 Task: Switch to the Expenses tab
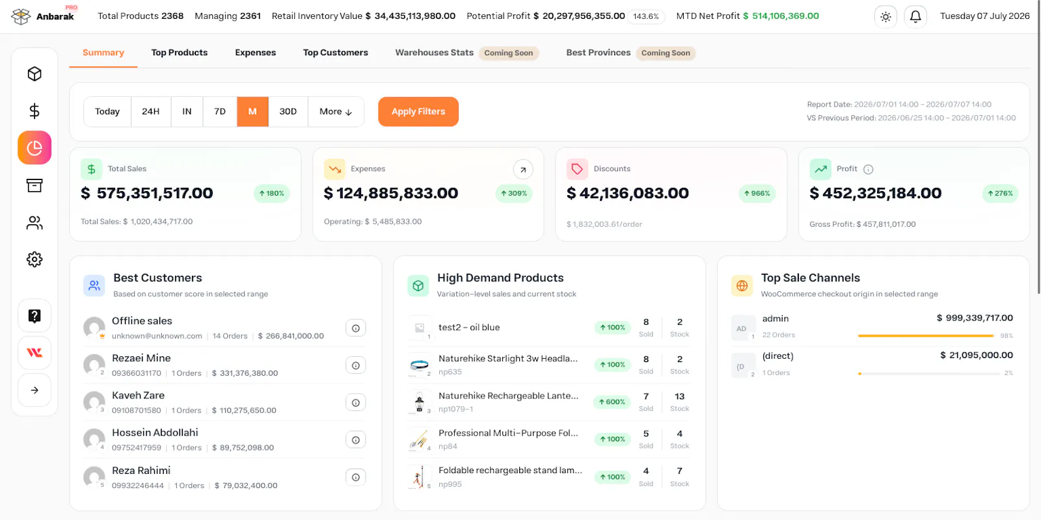click(256, 53)
